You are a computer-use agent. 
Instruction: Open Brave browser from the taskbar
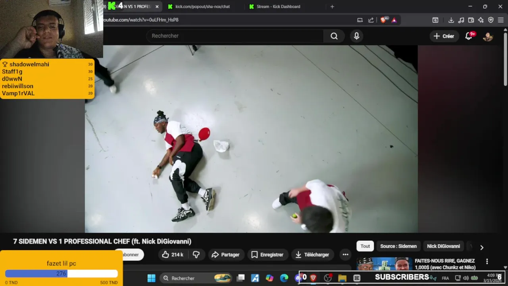coord(313,278)
